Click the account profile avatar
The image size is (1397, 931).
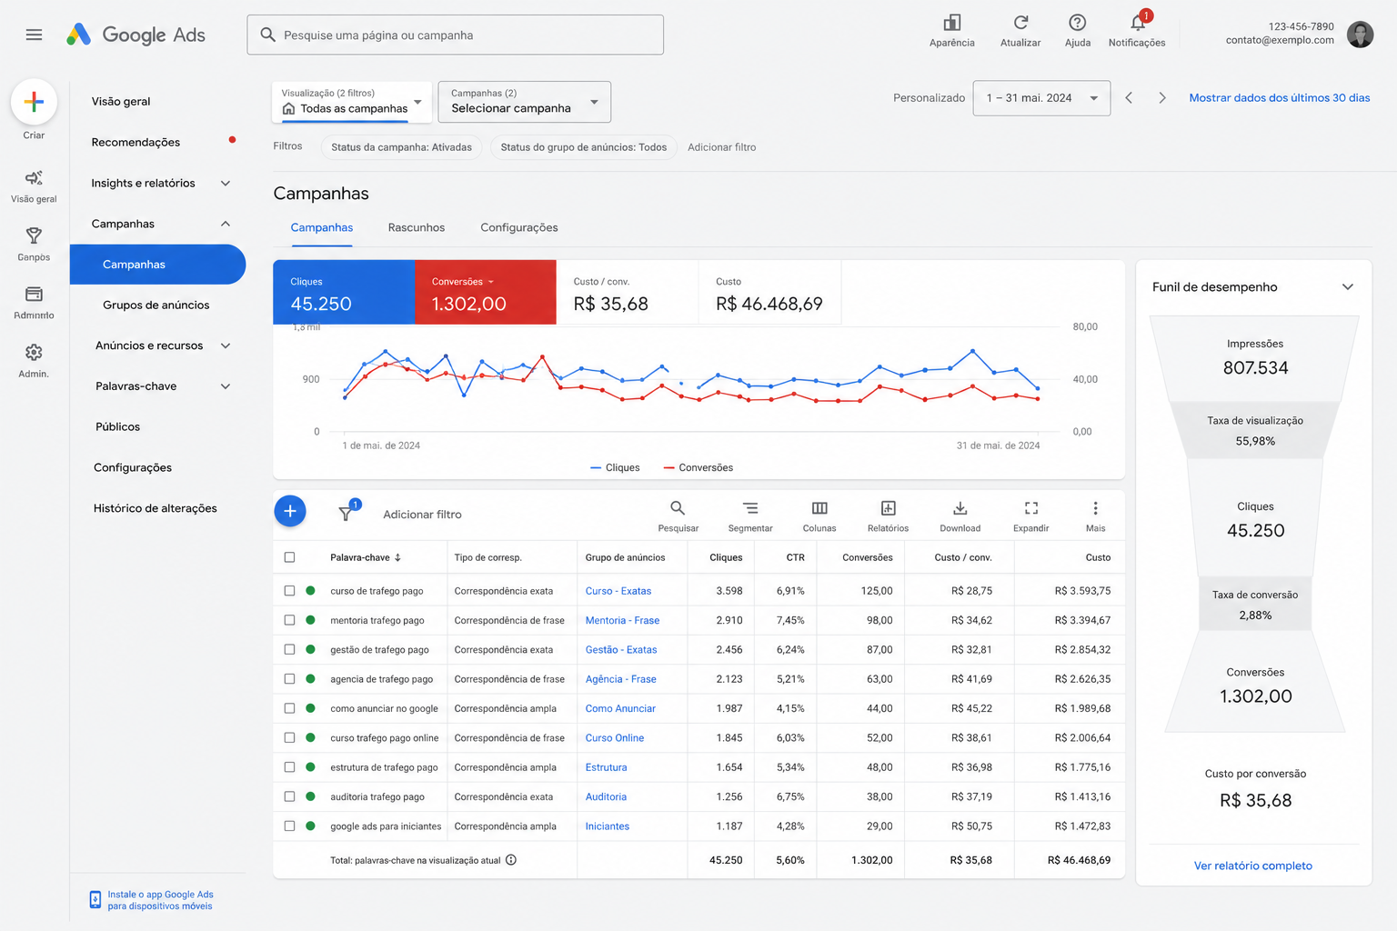tap(1360, 35)
